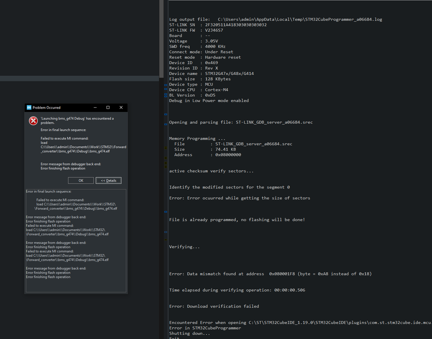Viewport: 432px width, 339px height.
Task: Select the 'Device name : STM32G47x/G48x/G414' line
Action: click(211, 74)
